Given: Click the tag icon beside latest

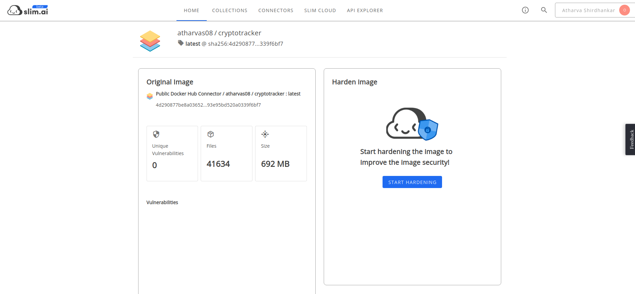Looking at the screenshot, I should (181, 43).
